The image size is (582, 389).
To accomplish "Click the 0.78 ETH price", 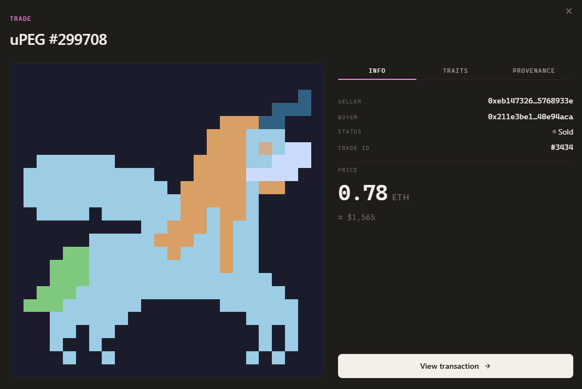I will tap(374, 193).
